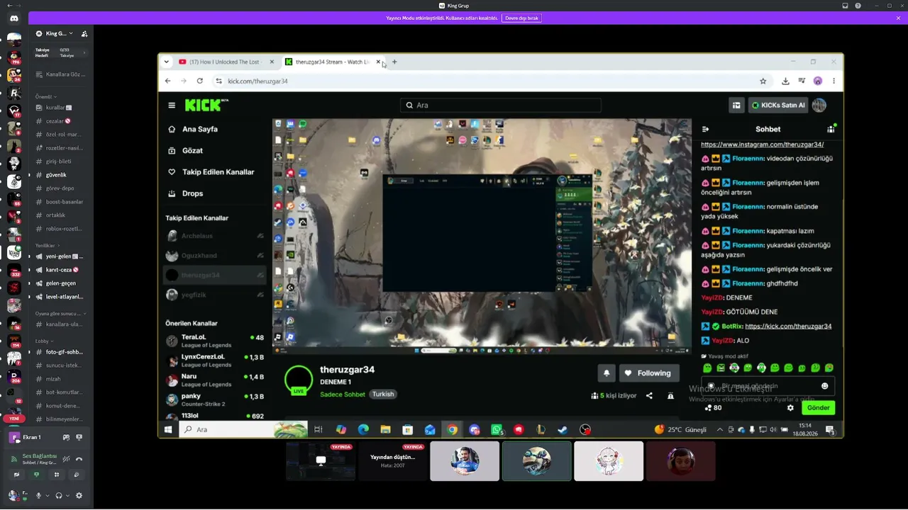Open Discord direct messages home icon
908x510 pixels.
click(x=14, y=18)
